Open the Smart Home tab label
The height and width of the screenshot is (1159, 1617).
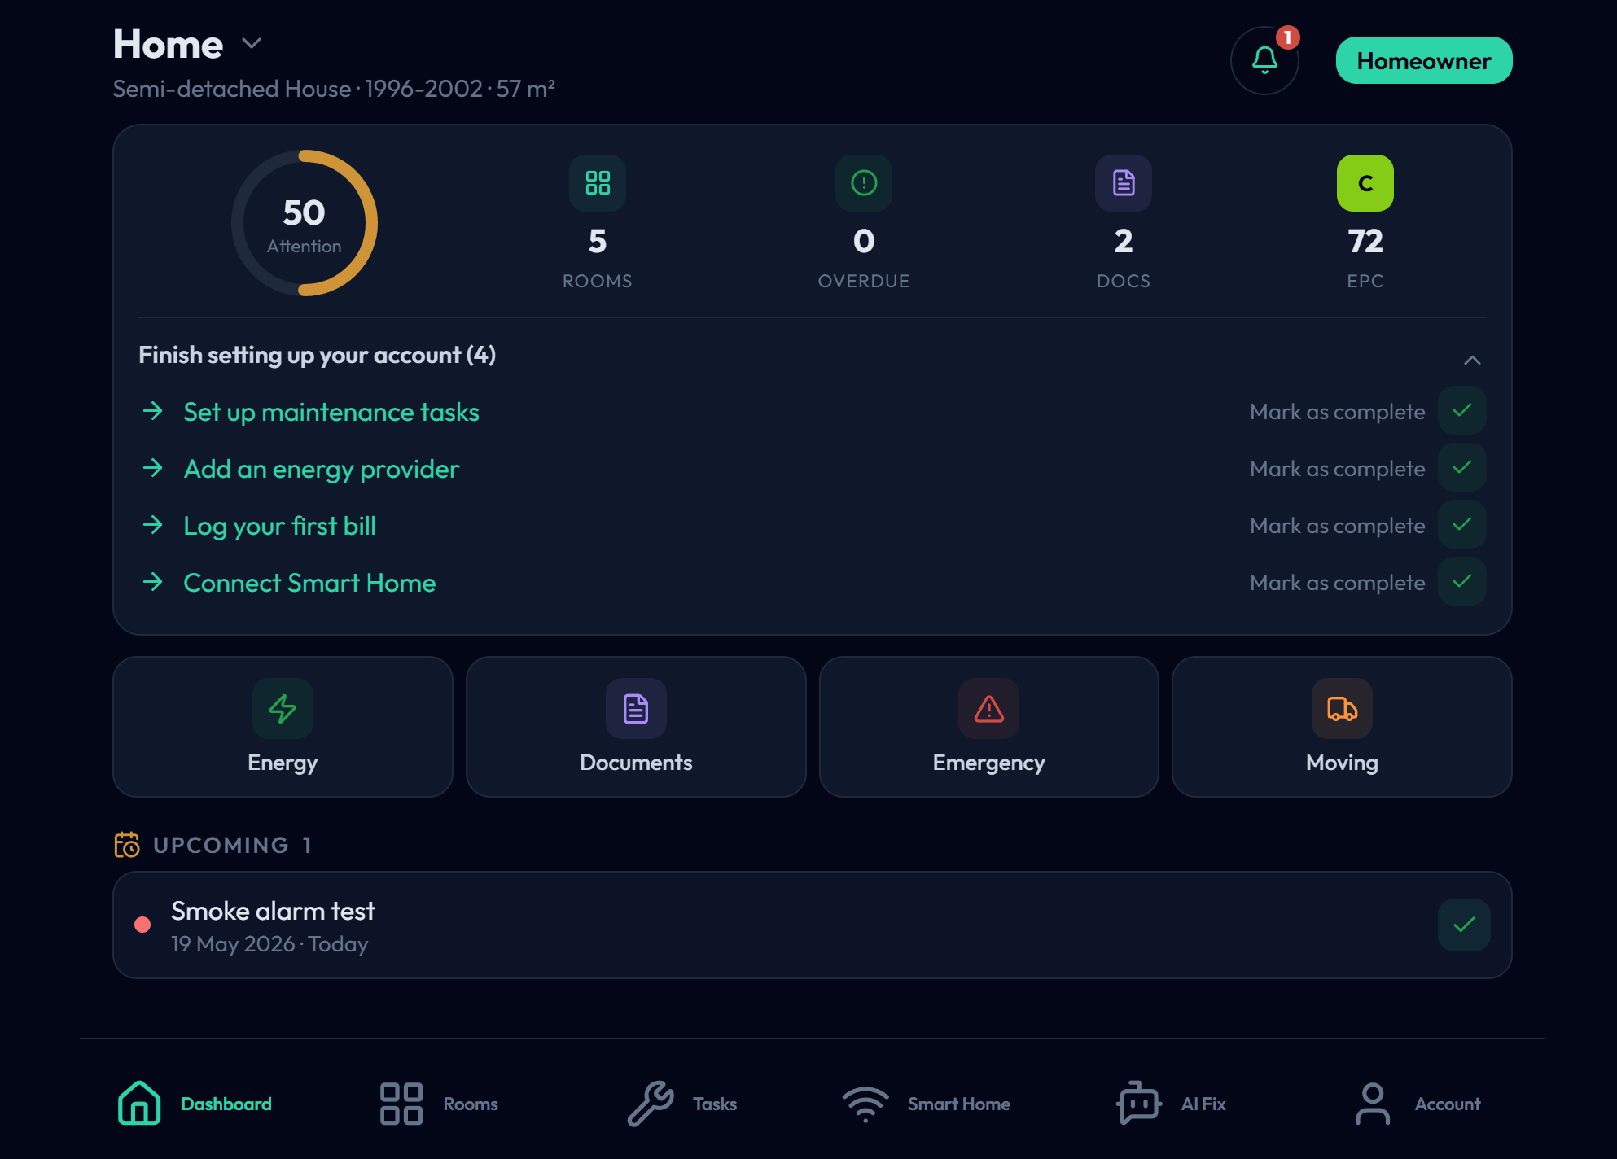point(959,1104)
